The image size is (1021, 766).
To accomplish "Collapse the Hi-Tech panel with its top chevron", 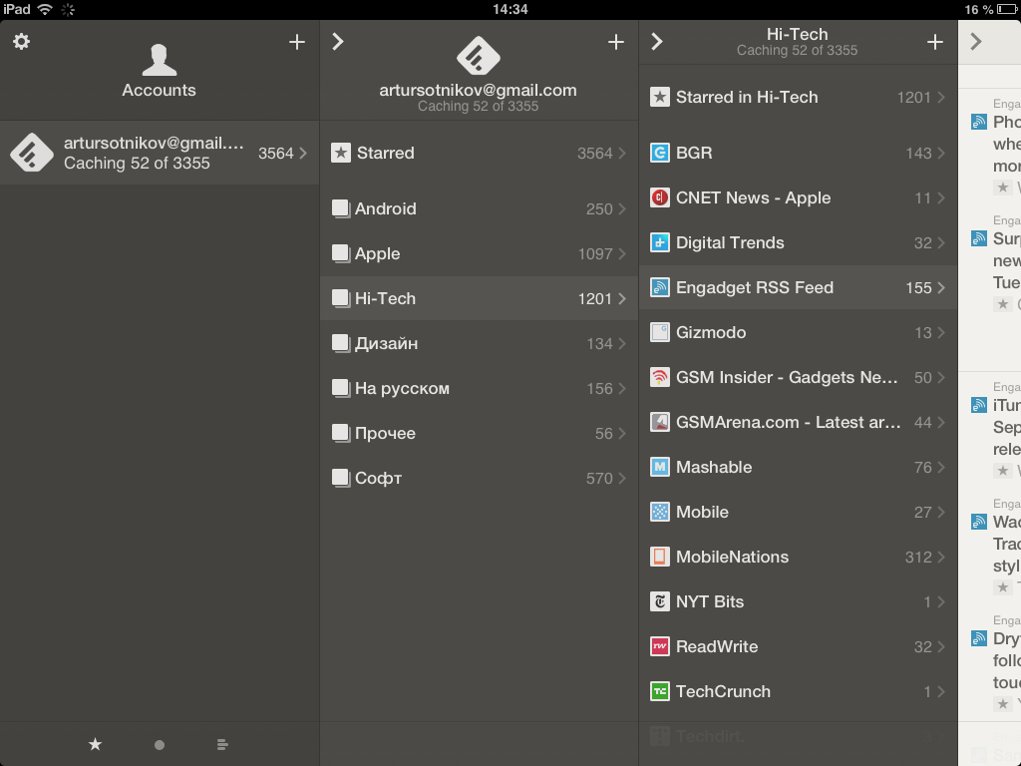I will pos(656,42).
